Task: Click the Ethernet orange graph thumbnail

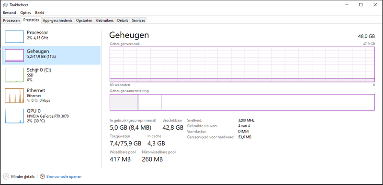Action: 14,95
